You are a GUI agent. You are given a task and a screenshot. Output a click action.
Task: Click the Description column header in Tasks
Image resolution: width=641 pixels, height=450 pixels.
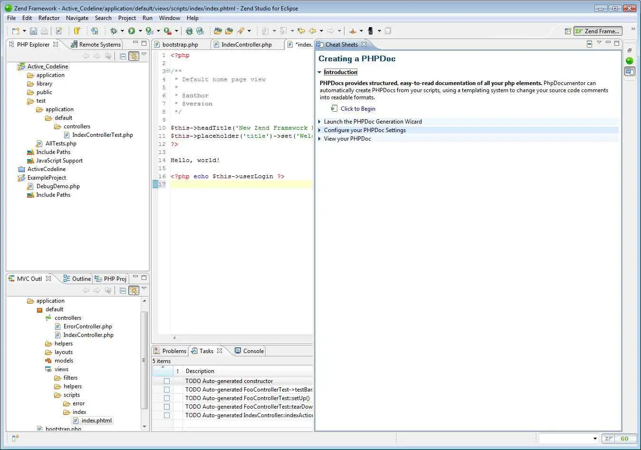[x=200, y=371]
